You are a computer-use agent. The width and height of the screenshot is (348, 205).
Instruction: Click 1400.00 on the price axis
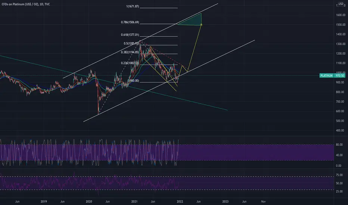point(341,34)
